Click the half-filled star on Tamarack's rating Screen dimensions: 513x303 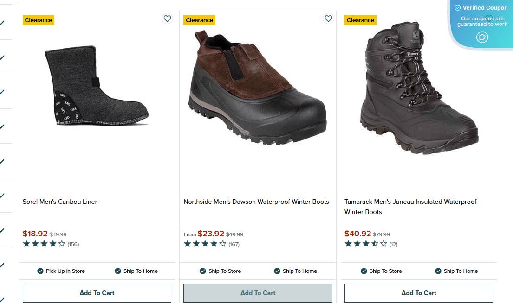(374, 244)
